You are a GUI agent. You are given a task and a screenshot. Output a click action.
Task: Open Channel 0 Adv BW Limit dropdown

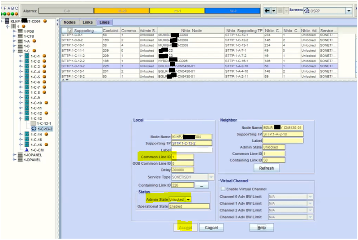click(x=310, y=196)
